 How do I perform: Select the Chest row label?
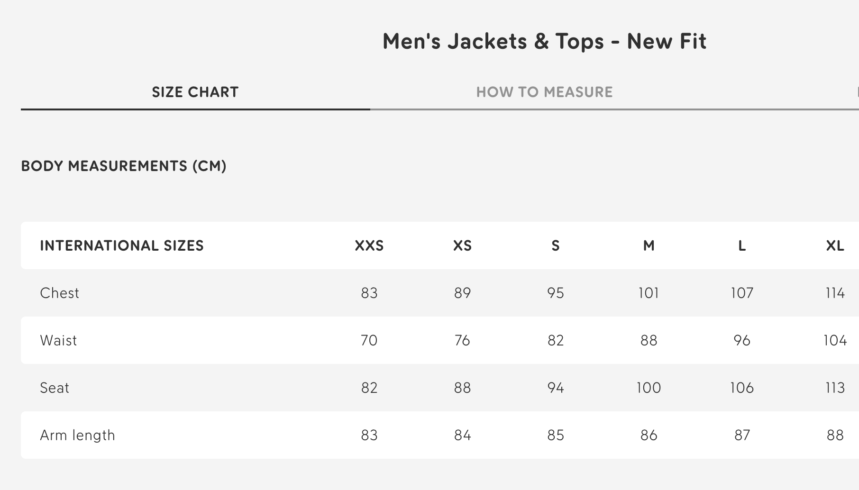point(60,293)
